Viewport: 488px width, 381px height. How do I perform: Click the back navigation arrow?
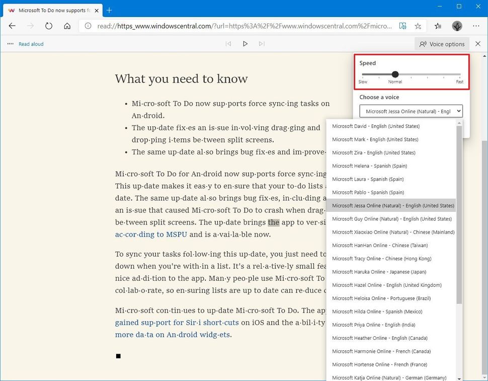[x=12, y=26]
